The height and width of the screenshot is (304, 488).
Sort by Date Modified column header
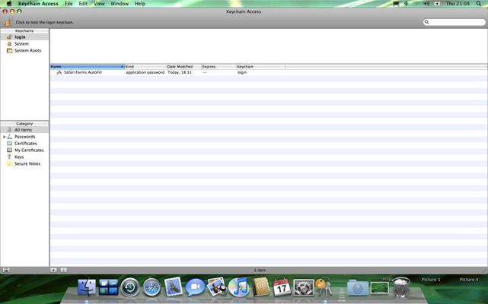coord(184,67)
